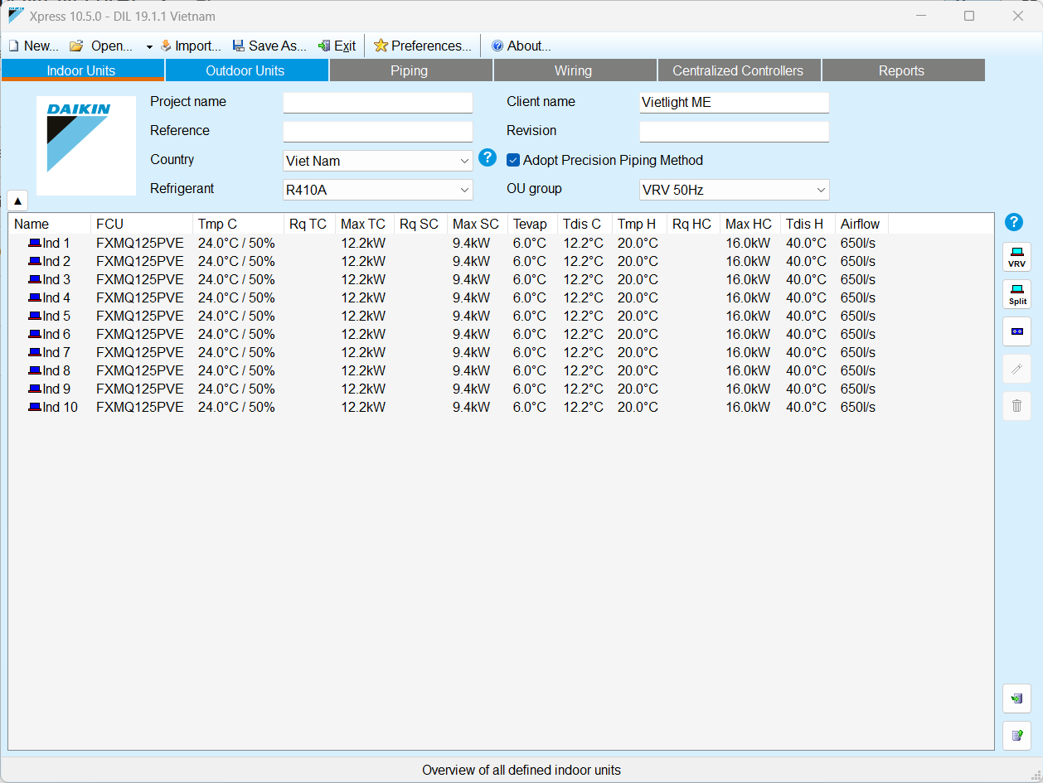
Task: Open recent files arrow beside Open
Action: tap(149, 47)
